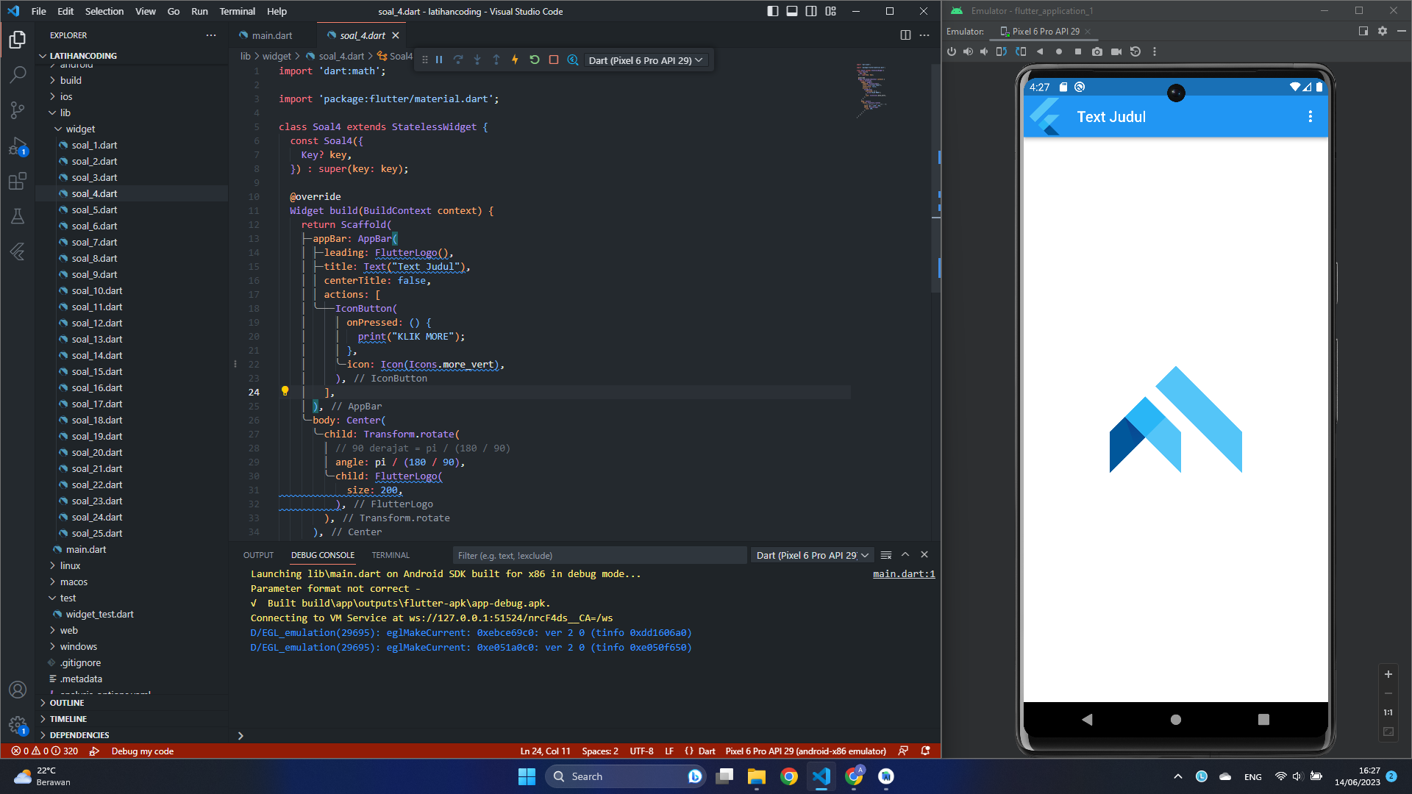Collapse the lib folder
The height and width of the screenshot is (794, 1412).
[65, 112]
